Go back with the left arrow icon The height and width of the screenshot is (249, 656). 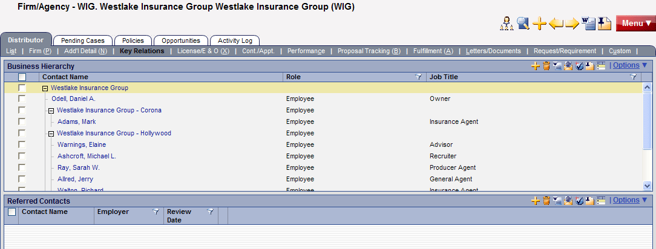556,24
